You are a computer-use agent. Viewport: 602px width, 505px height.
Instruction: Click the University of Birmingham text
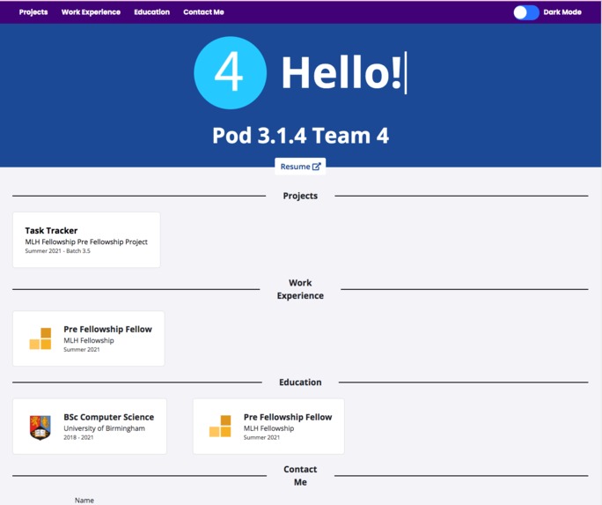click(x=105, y=428)
